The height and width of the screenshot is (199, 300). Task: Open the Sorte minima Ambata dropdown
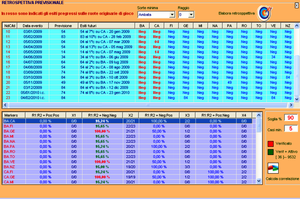pos(172,14)
